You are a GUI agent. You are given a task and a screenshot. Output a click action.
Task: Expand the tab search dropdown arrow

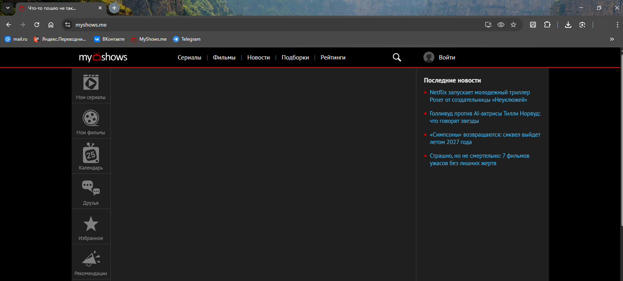tap(7, 8)
